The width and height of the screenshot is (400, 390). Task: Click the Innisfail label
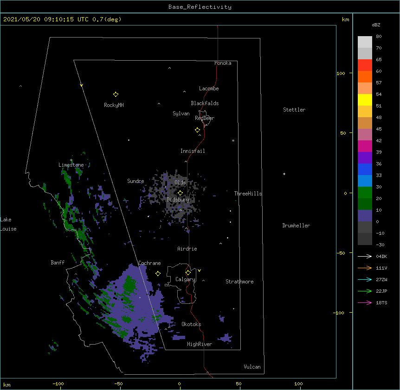click(193, 151)
